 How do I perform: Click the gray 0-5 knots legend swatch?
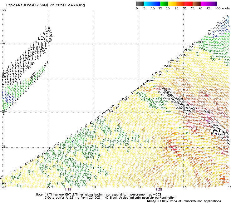[x=140, y=4]
